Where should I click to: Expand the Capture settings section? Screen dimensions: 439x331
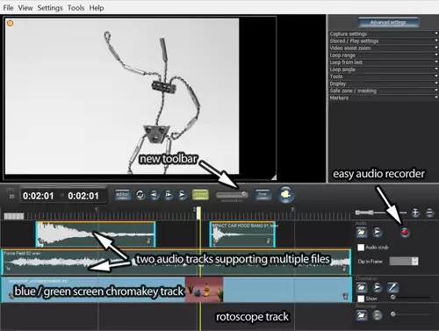383,33
